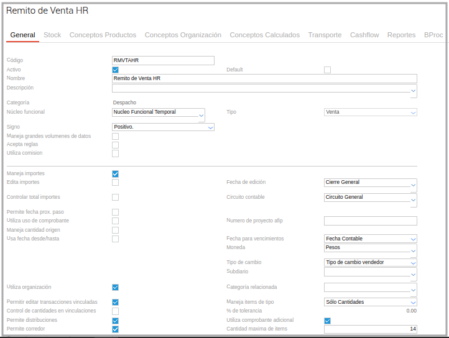Toggle the Maneja importes checkbox
This screenshot has height=338, width=449.
(115, 174)
